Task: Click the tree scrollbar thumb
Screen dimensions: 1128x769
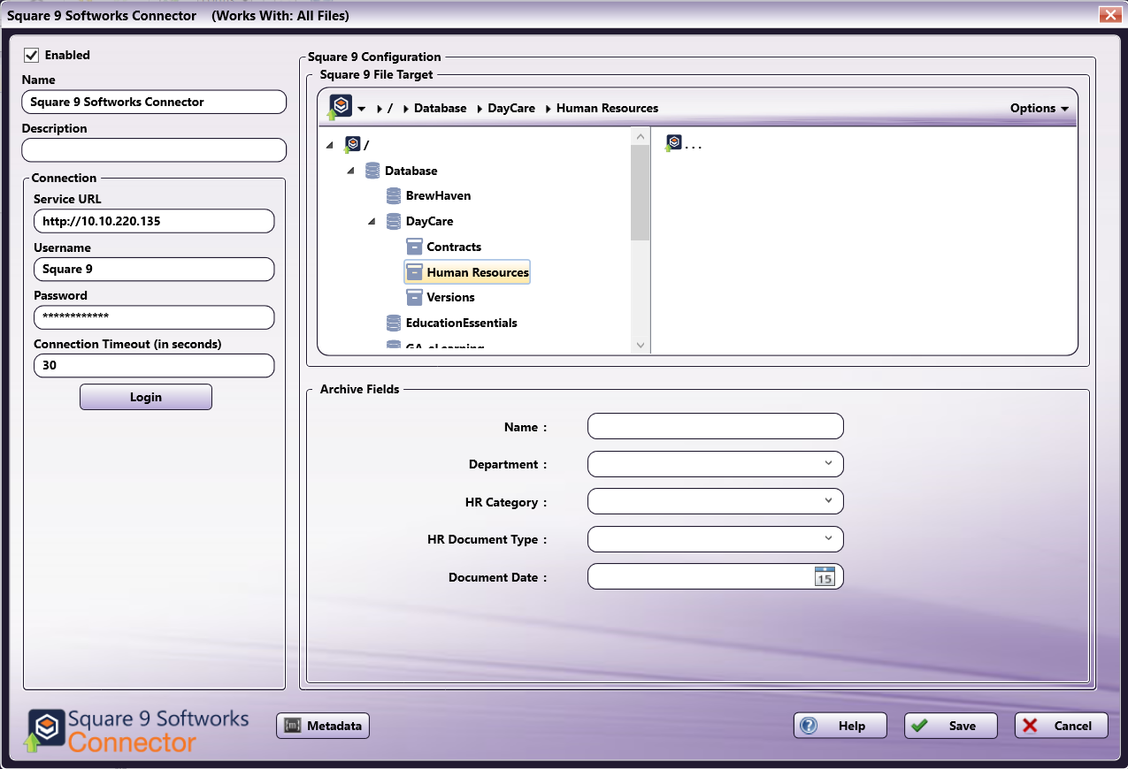Action: pyautogui.click(x=641, y=193)
